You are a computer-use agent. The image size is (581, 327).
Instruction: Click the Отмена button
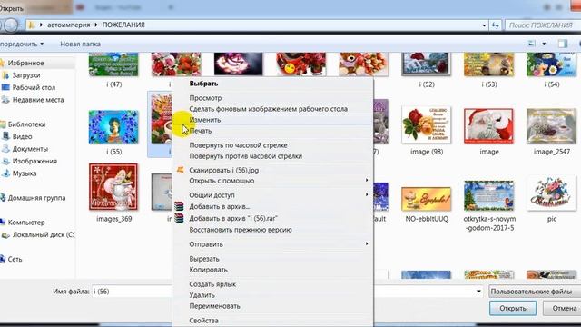tap(563, 308)
